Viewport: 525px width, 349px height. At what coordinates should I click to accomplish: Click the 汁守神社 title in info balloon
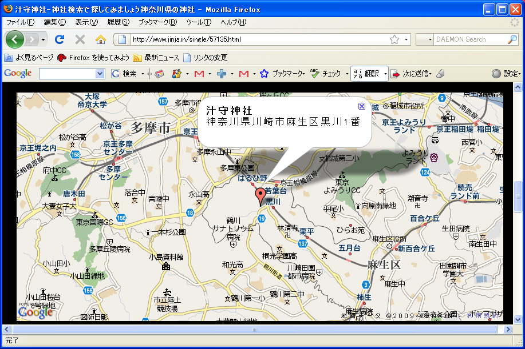pyautogui.click(x=230, y=111)
